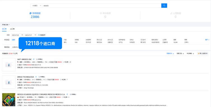211x107 pixels.
Task: Click the blue icon beside SAFT AMERICA INC
Action: (34, 59)
